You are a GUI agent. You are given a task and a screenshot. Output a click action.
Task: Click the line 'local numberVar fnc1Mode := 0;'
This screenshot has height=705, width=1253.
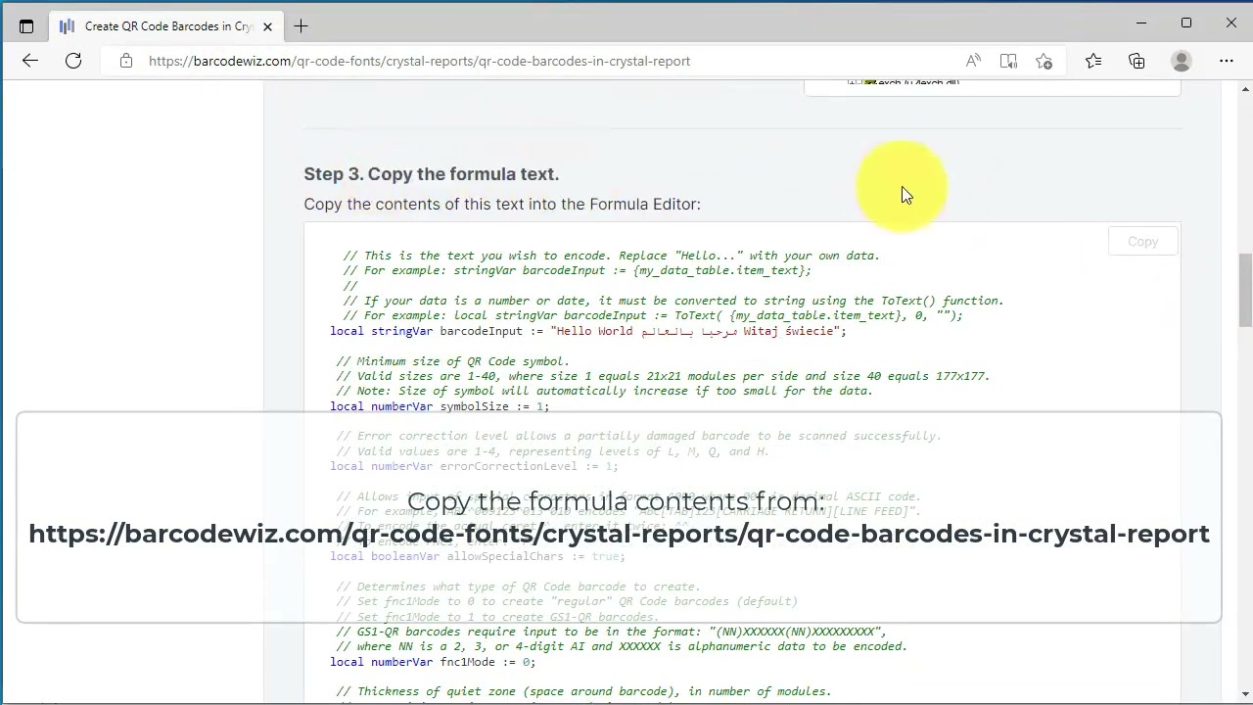[433, 662]
